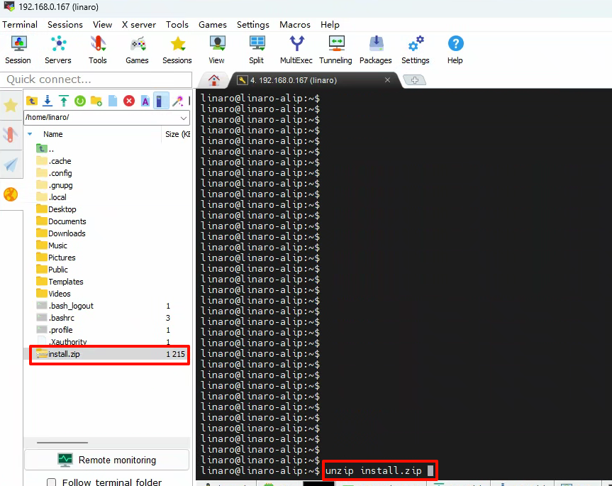
Task: Select the Music folder
Action: (52, 245)
